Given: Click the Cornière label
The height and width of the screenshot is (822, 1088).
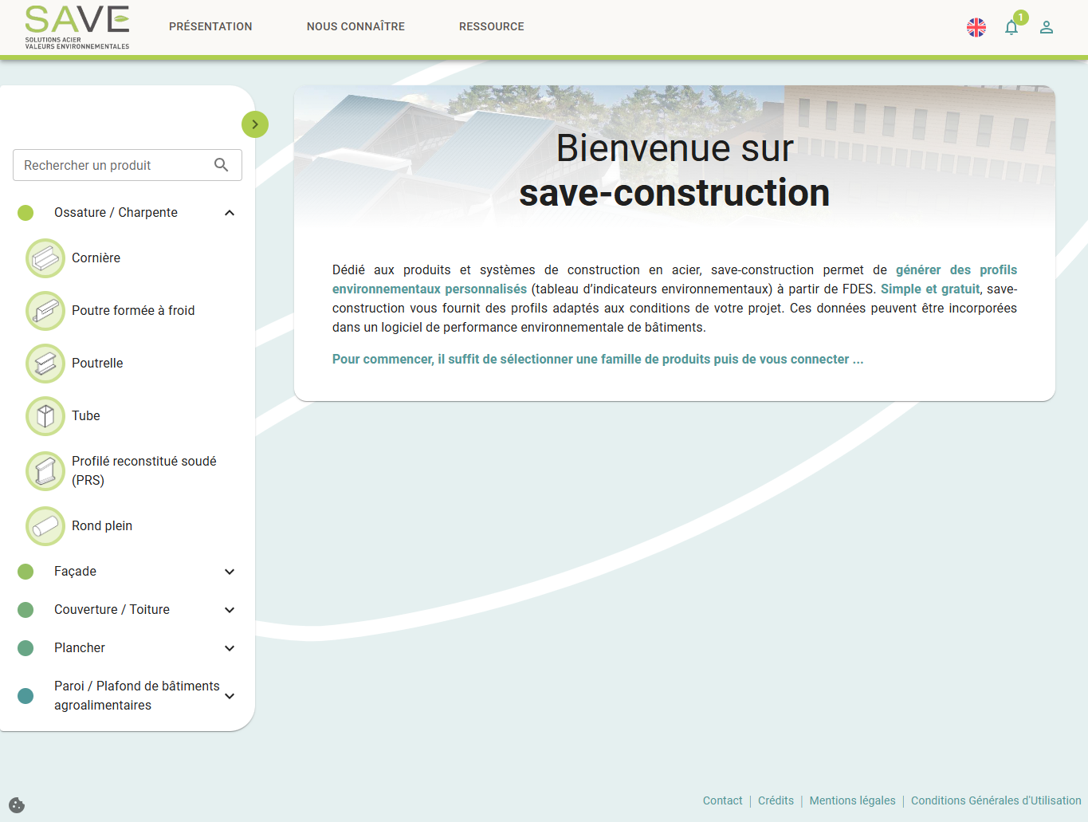Looking at the screenshot, I should click(x=96, y=258).
